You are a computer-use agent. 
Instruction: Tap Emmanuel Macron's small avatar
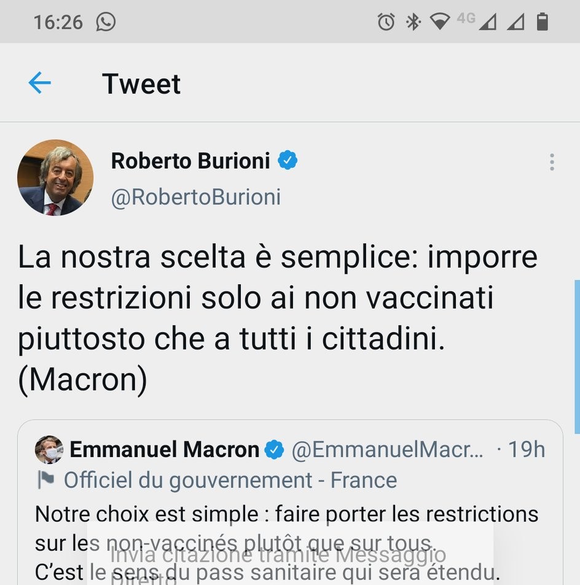[49, 450]
